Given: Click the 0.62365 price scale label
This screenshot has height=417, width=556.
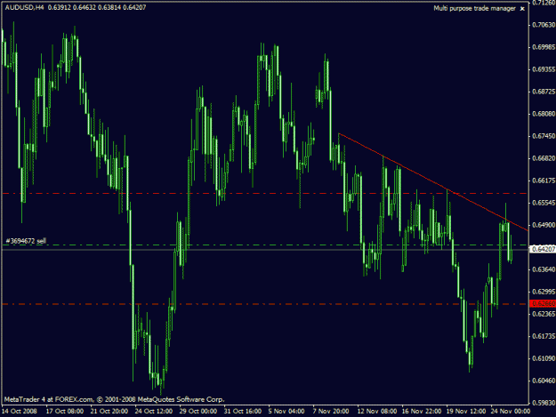Looking at the screenshot, I should [544, 314].
